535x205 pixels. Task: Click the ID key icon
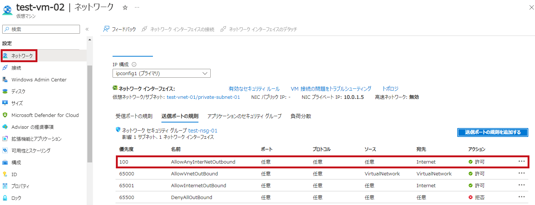pos(5,174)
